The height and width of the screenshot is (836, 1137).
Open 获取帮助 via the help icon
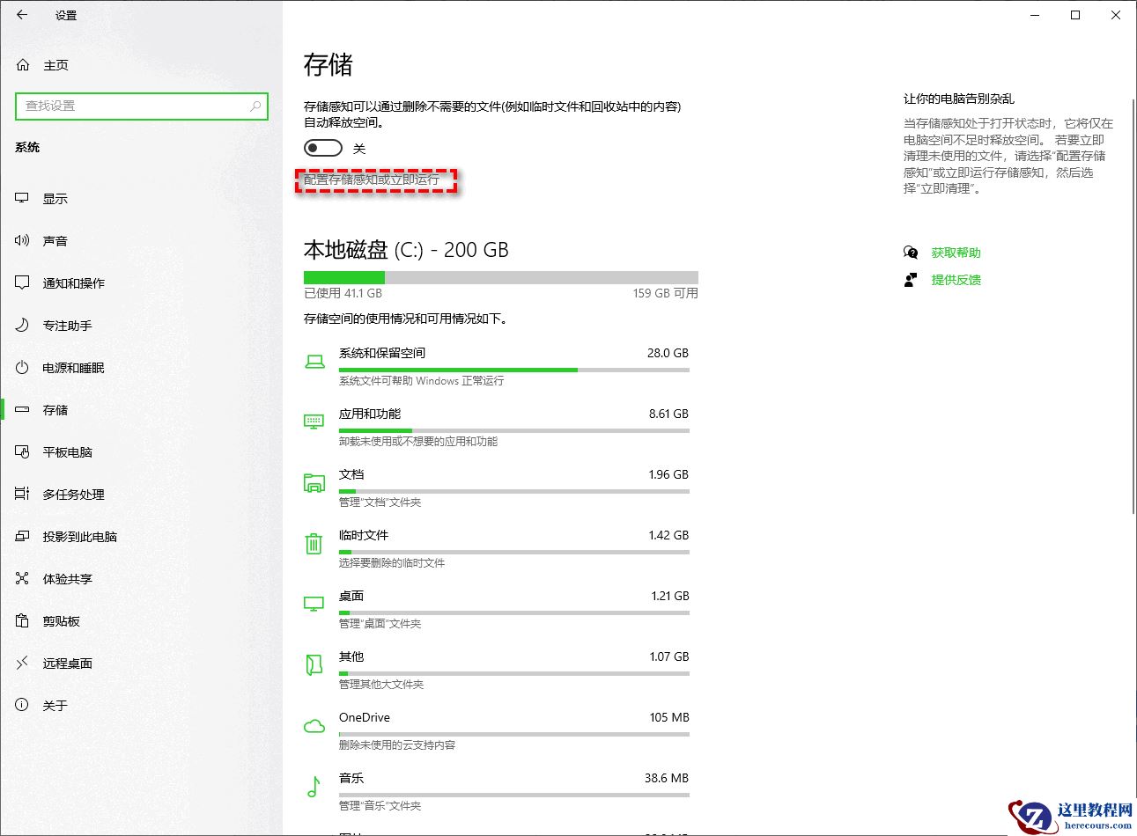pos(912,253)
